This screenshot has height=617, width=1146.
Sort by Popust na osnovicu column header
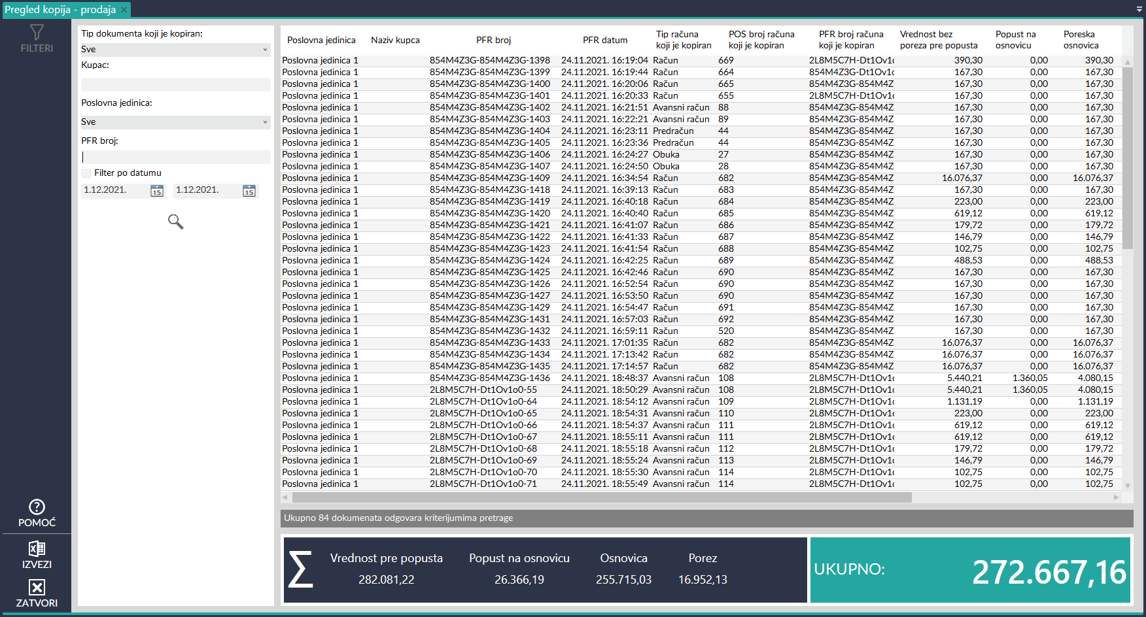[x=1016, y=40]
